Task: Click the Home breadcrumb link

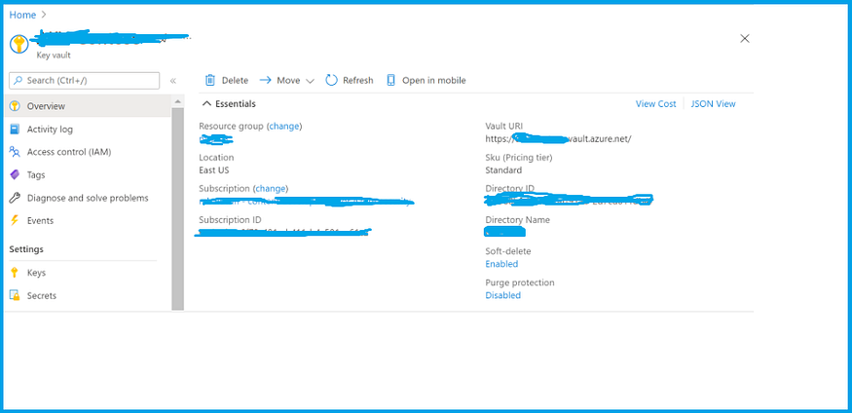Action: (22, 15)
